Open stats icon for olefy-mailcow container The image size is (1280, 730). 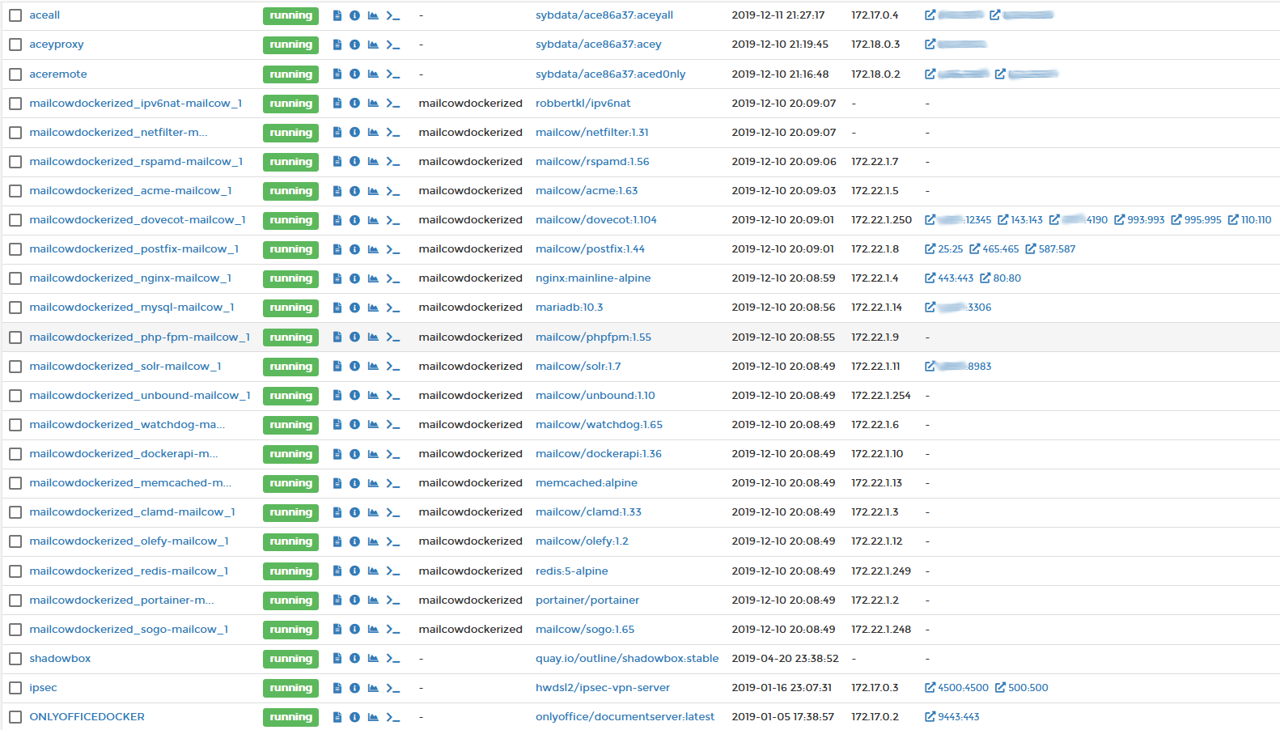point(373,541)
